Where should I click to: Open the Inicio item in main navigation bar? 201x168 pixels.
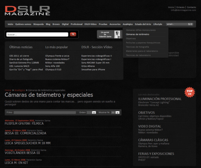point(10,24)
